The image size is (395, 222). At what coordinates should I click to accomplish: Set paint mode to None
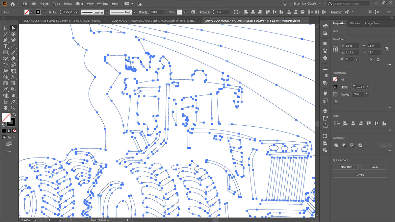(x=14, y=131)
